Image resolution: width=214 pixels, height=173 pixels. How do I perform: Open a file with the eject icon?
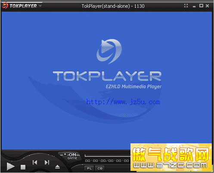[x=57, y=167]
